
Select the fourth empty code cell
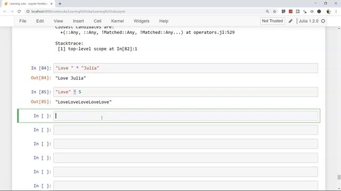coord(185,158)
